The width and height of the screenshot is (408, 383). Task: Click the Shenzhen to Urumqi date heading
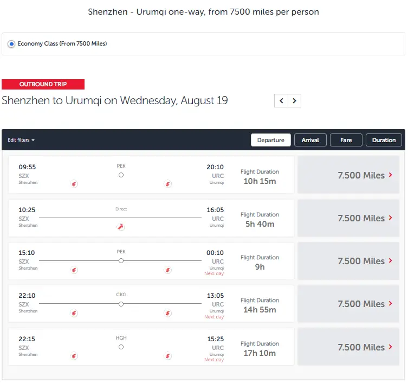click(x=115, y=100)
